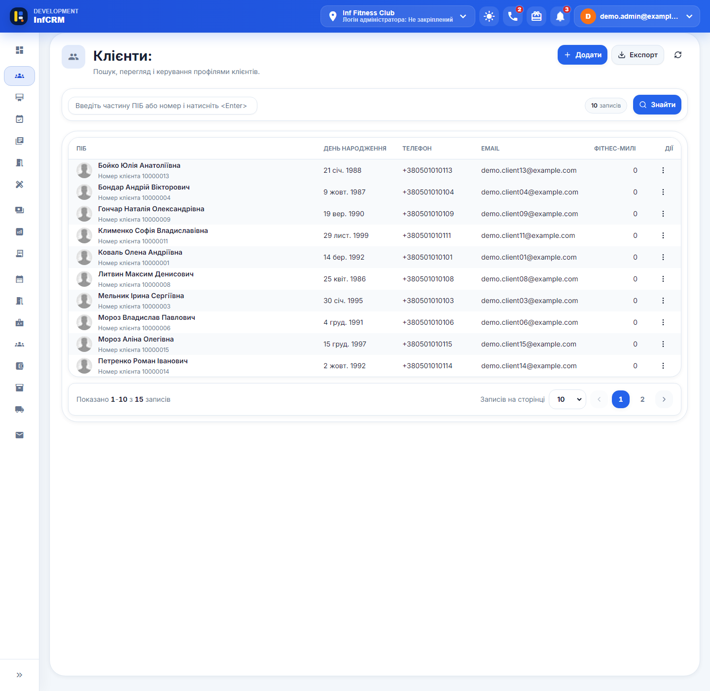Open the records-per-page dropdown showing 10
This screenshot has height=691, width=710.
click(x=568, y=399)
